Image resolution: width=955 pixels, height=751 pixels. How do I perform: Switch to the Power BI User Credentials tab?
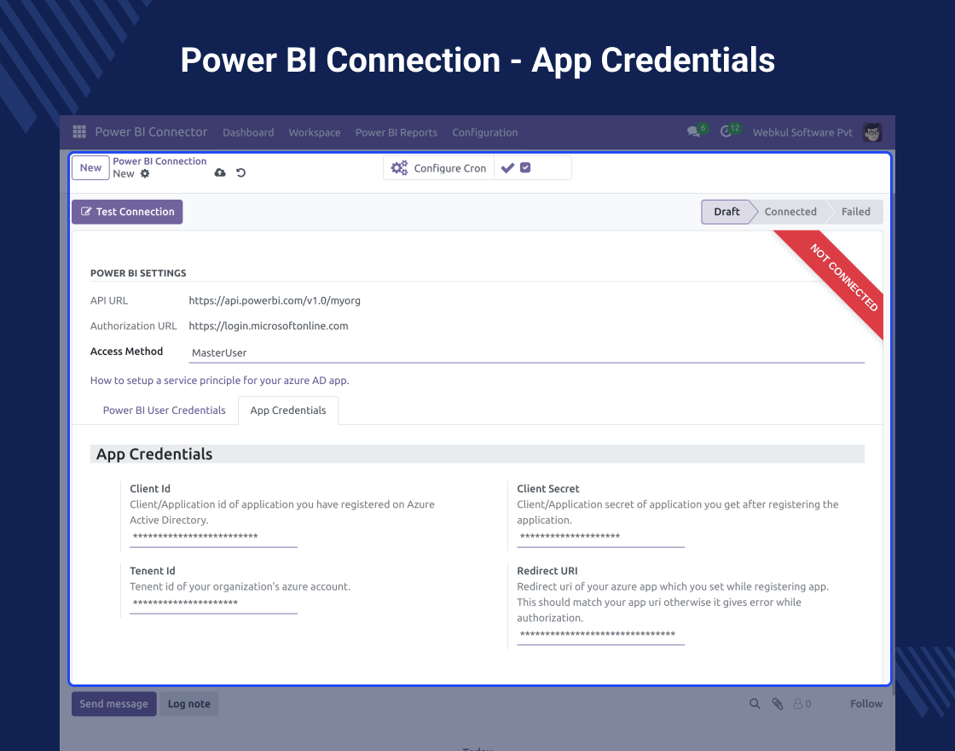[x=164, y=410]
